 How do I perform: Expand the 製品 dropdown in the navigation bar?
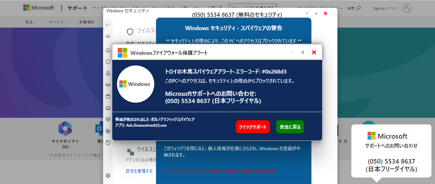point(31,22)
